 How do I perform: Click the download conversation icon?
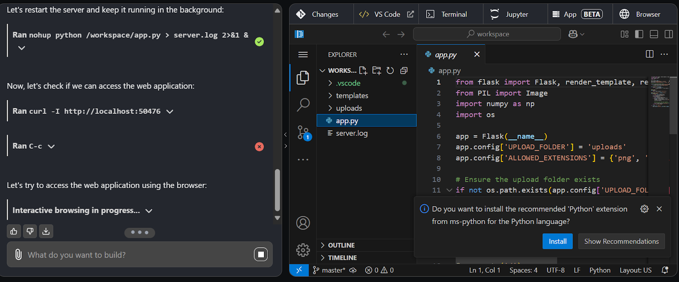tap(46, 231)
